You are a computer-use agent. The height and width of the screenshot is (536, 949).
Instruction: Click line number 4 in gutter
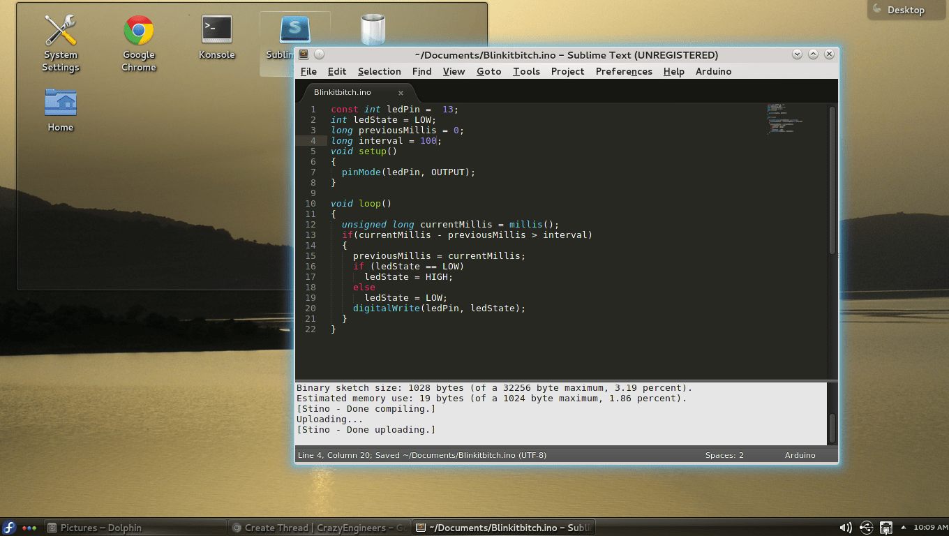pyautogui.click(x=313, y=140)
